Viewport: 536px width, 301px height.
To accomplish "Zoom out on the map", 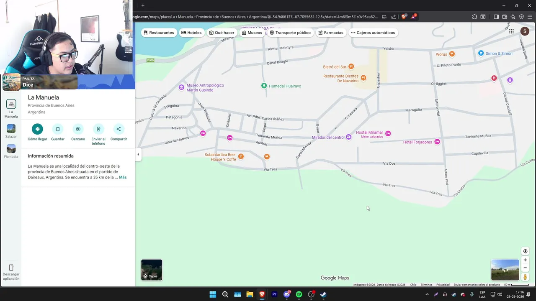I will [525, 268].
